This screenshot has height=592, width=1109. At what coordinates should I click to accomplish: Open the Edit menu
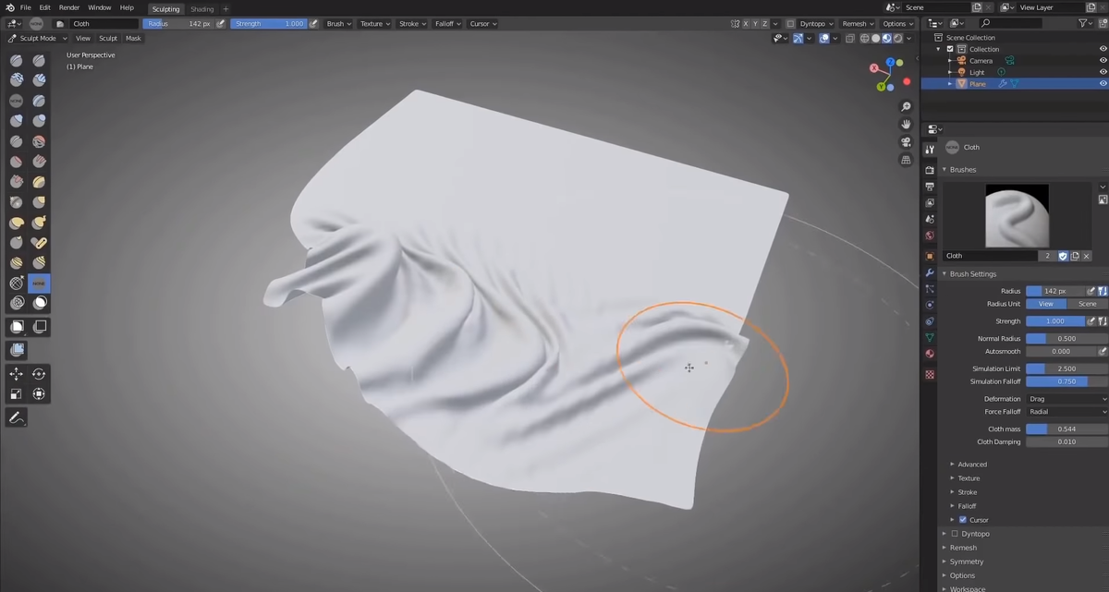tap(44, 7)
